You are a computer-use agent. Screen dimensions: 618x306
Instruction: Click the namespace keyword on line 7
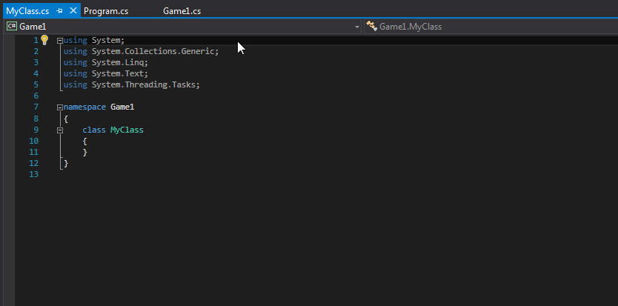85,107
